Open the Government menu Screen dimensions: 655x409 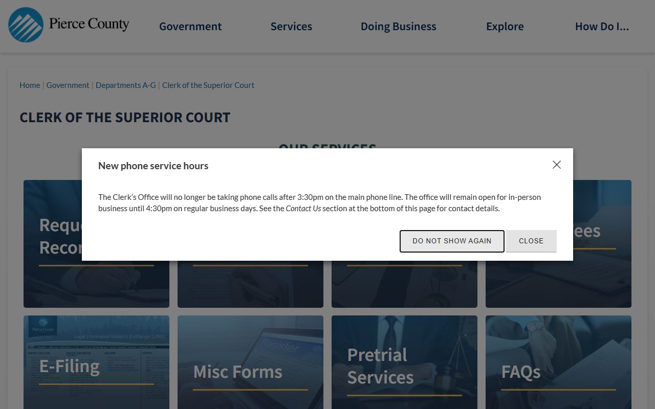pyautogui.click(x=190, y=27)
